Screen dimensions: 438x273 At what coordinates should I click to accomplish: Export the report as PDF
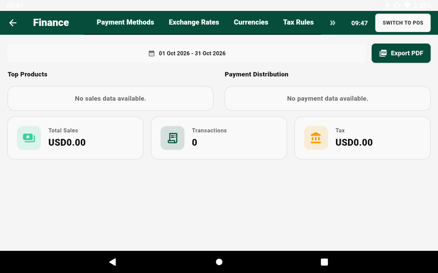(401, 53)
